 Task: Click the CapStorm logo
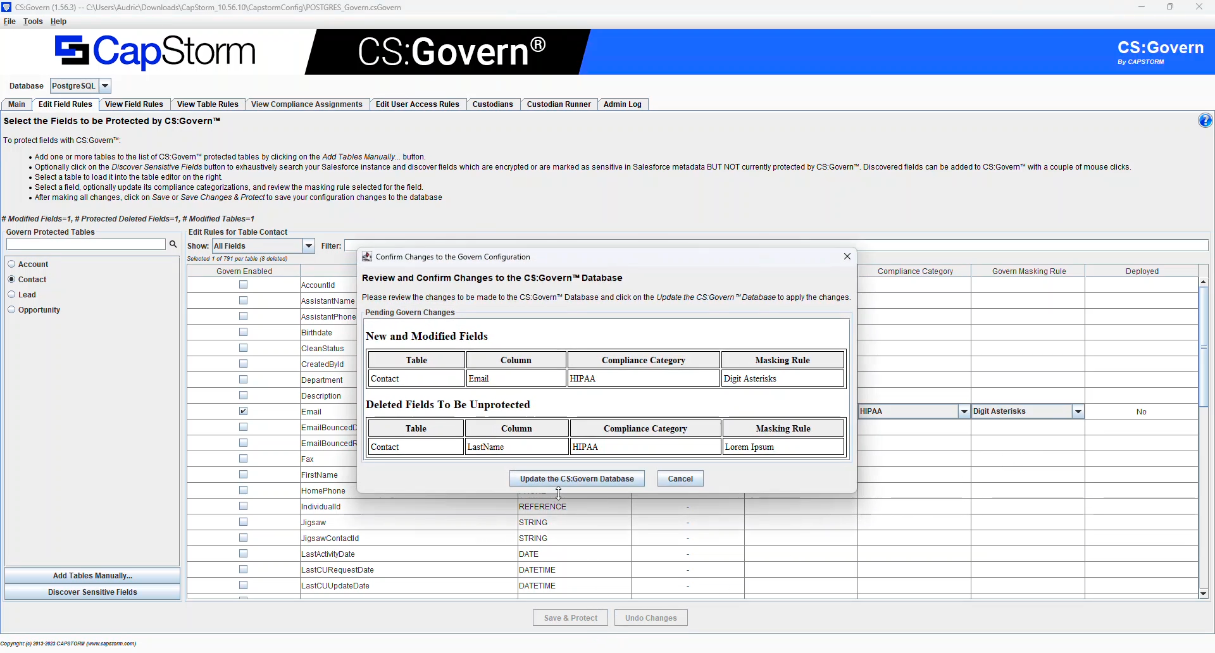(155, 52)
